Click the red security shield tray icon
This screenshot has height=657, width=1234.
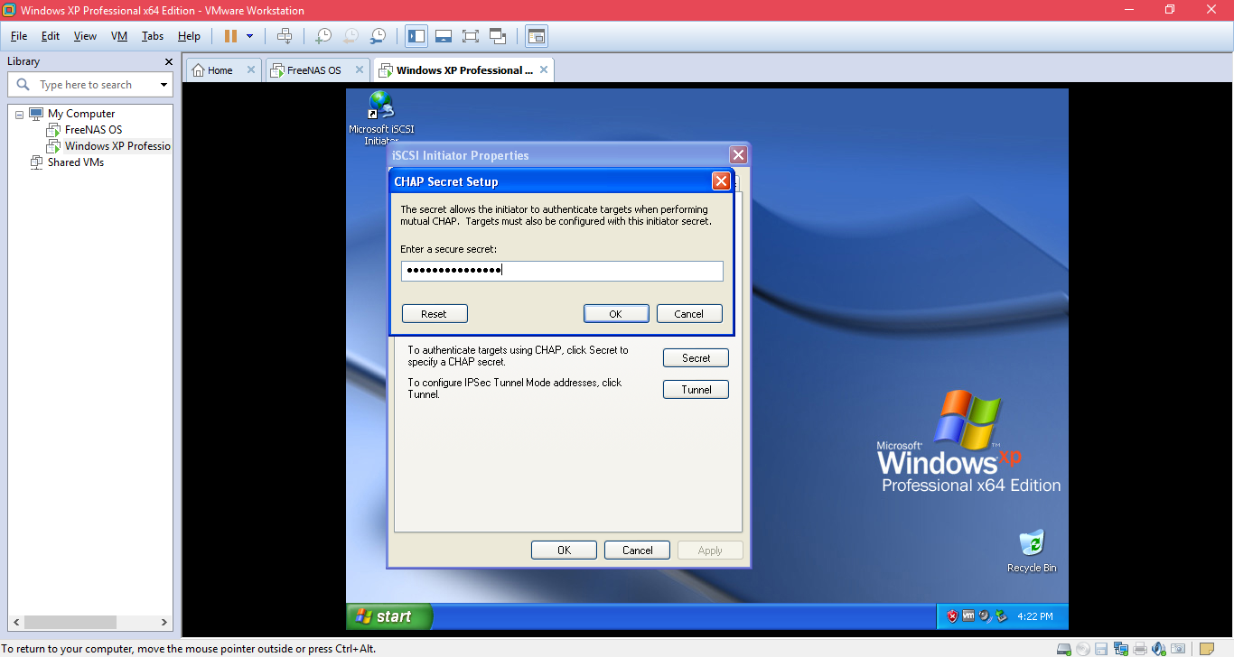[952, 616]
